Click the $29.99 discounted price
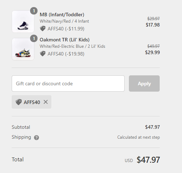The width and height of the screenshot is (182, 173). click(152, 52)
